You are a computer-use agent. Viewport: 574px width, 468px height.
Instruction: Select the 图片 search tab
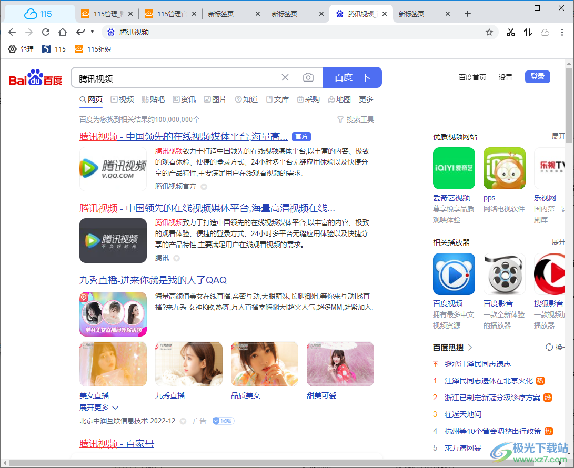tap(215, 99)
